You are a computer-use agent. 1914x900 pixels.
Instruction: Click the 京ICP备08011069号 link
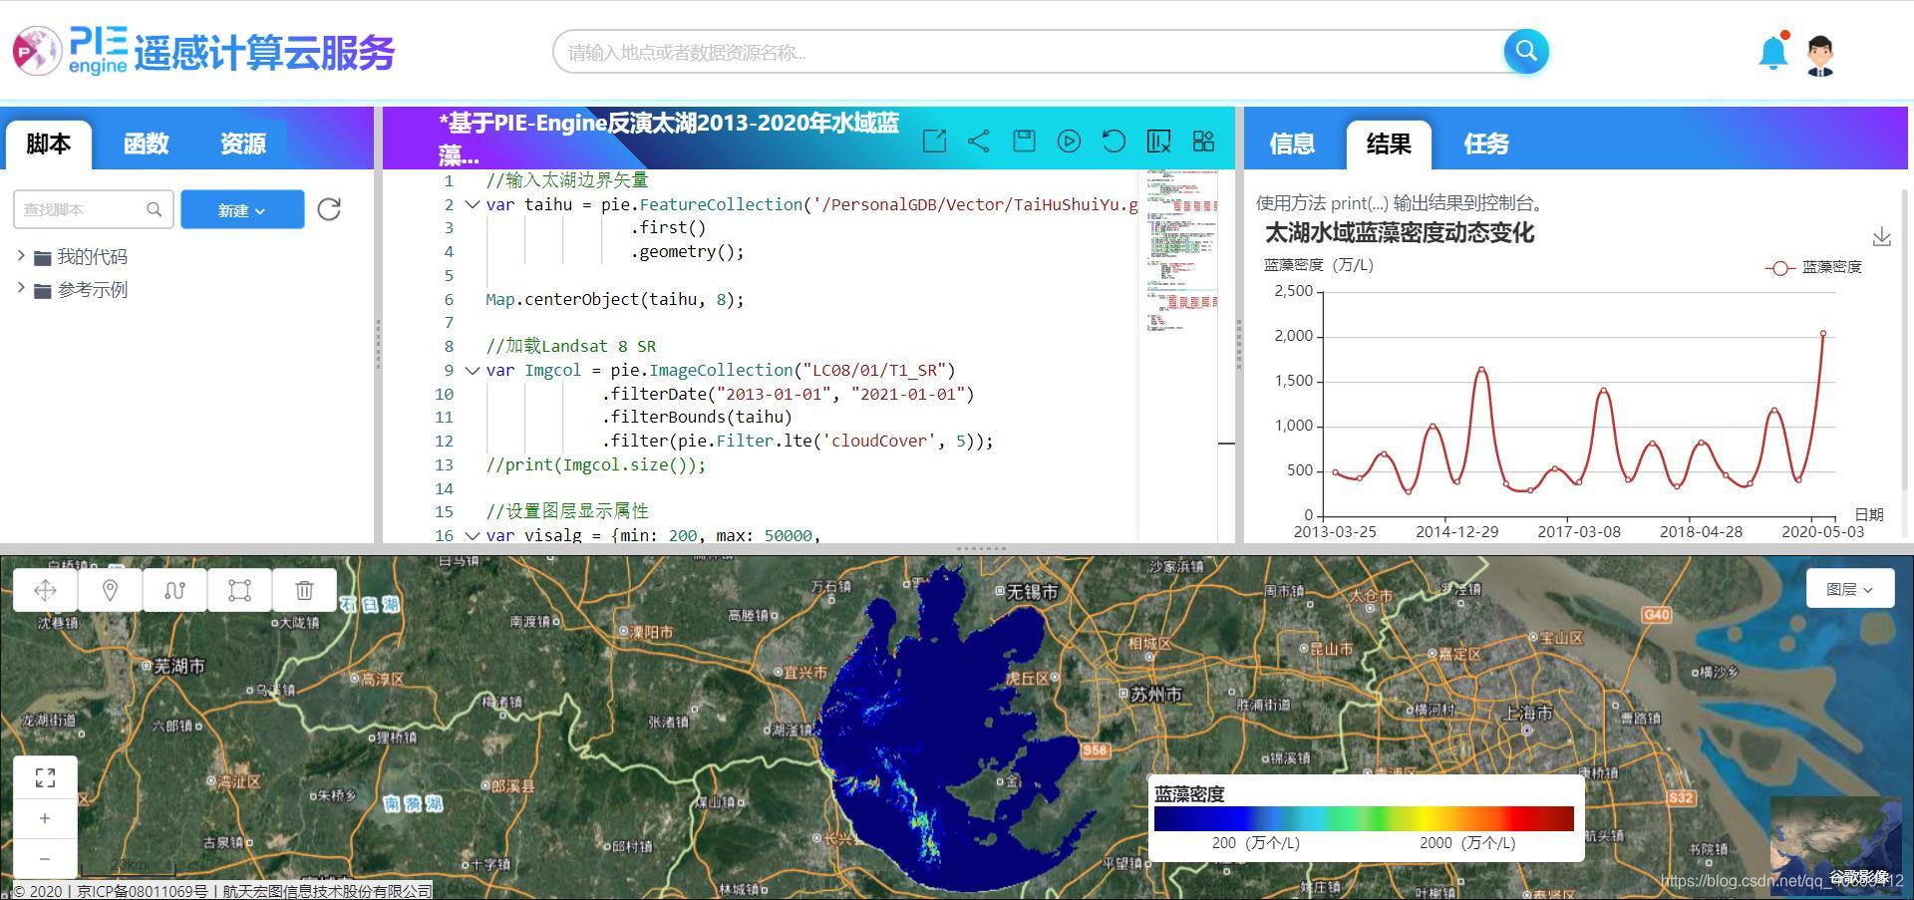point(143,891)
